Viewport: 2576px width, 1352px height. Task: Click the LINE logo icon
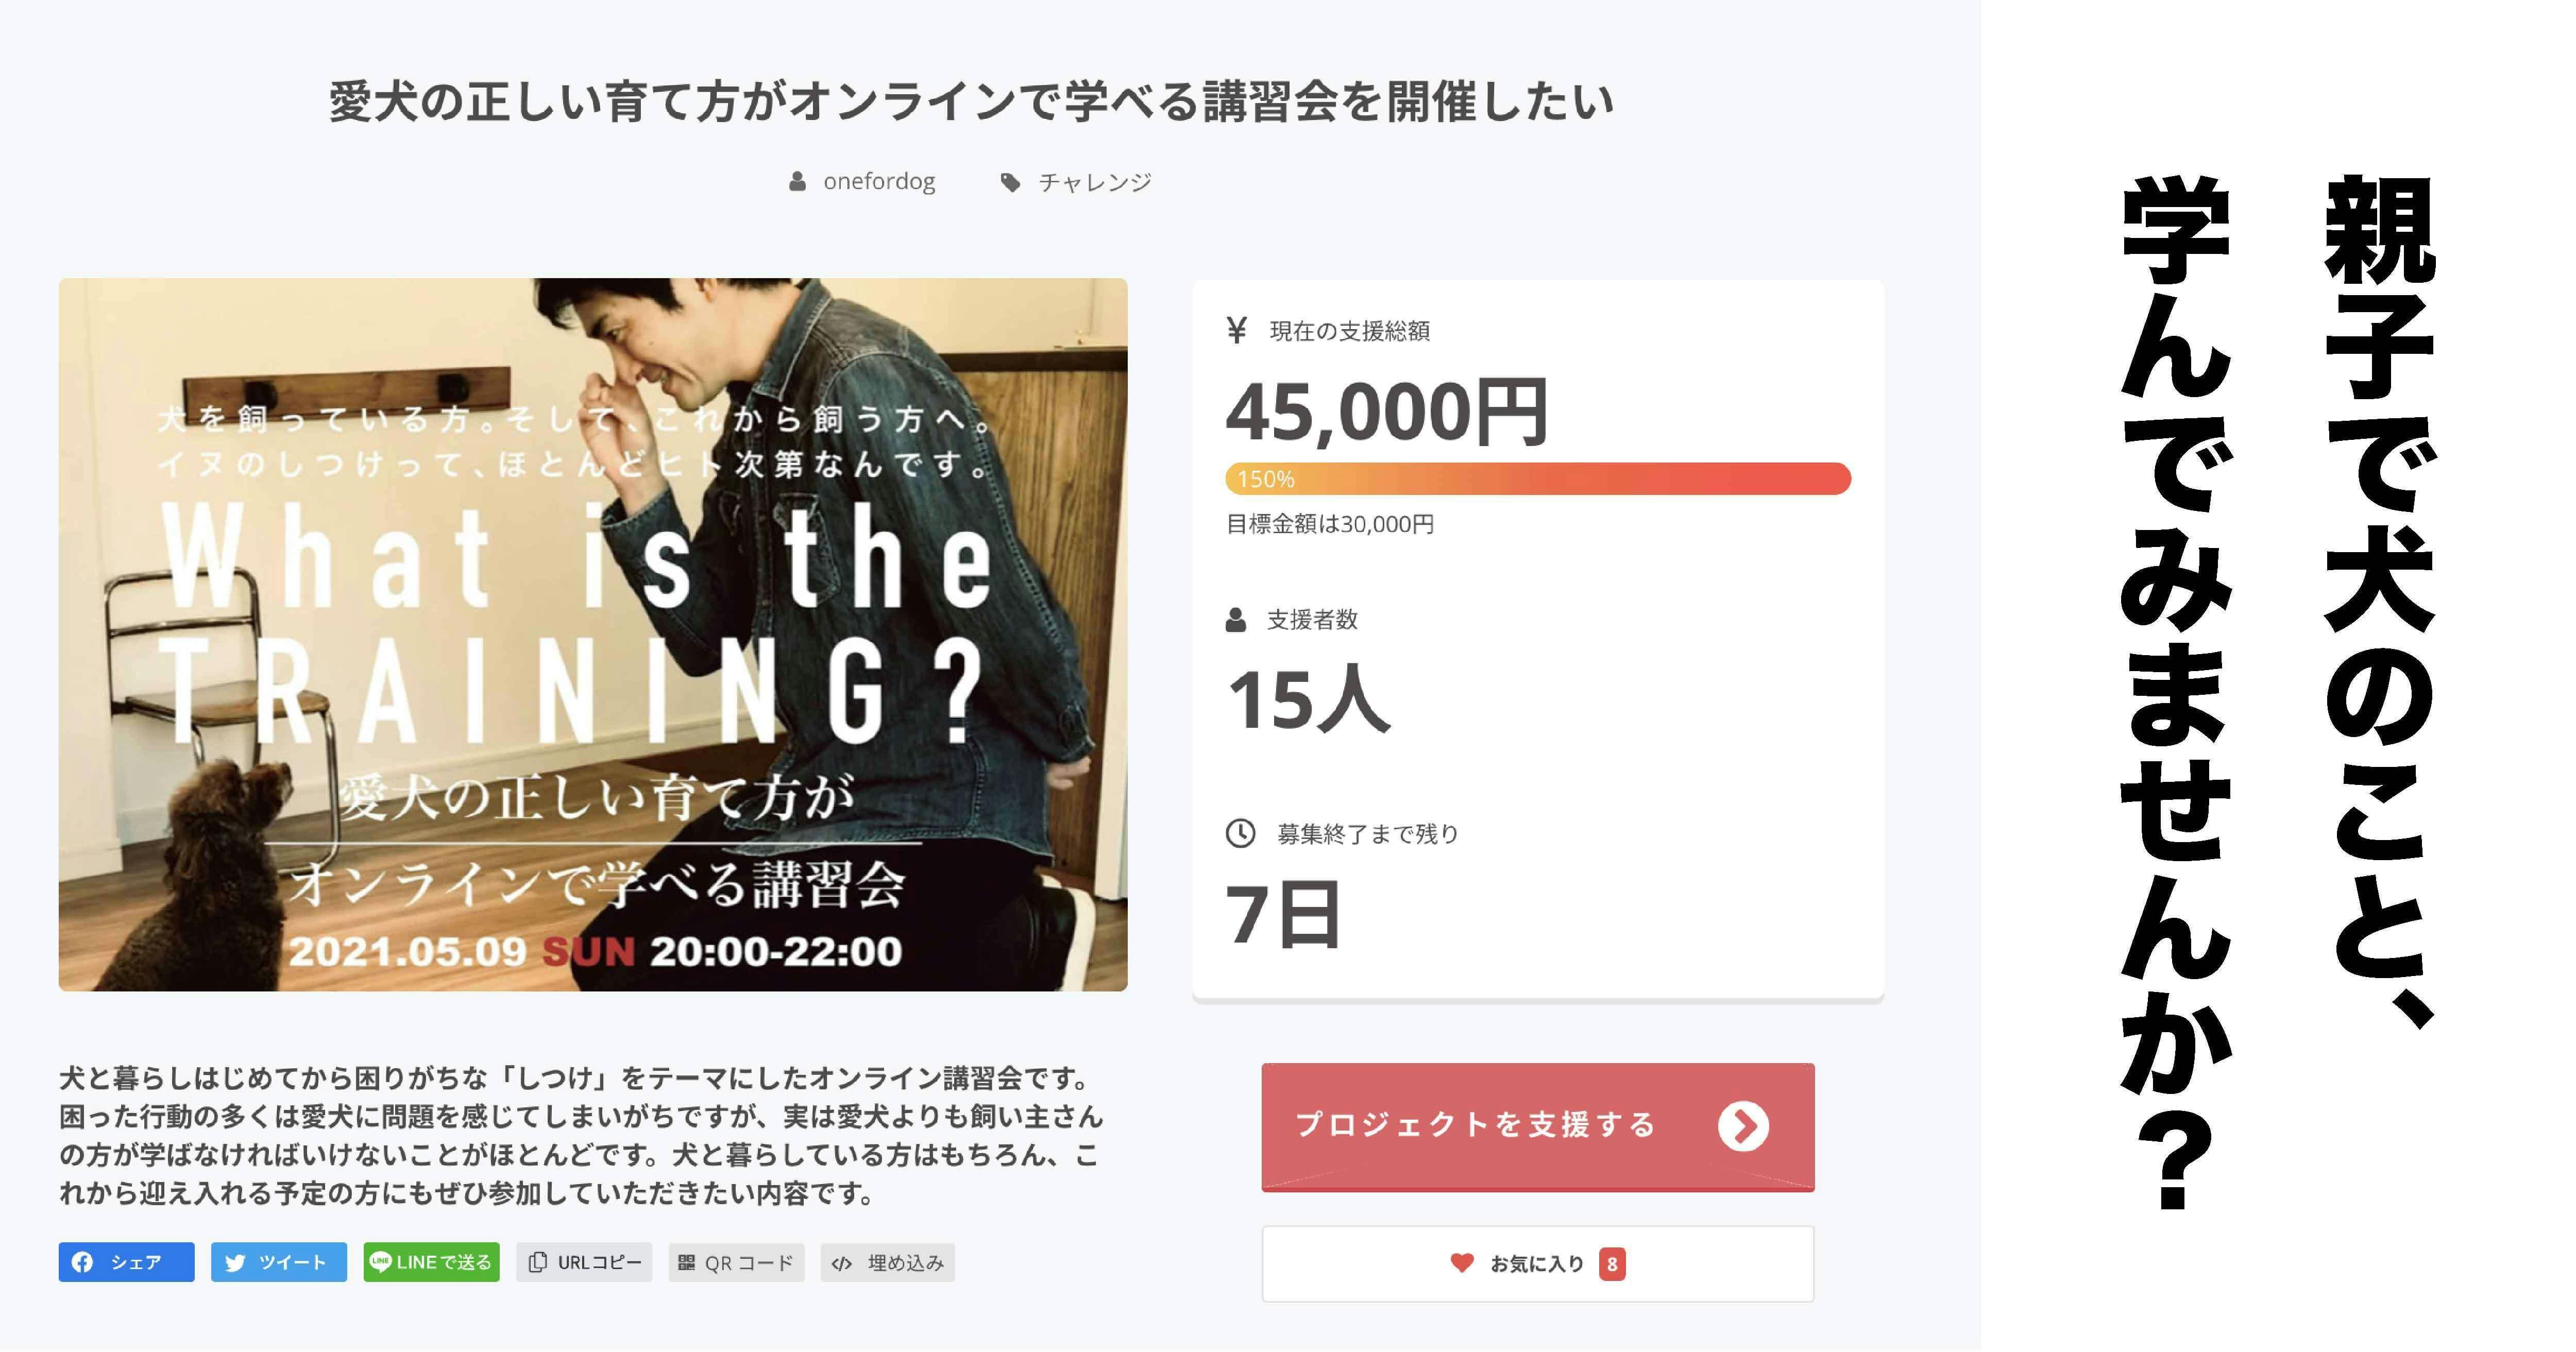click(380, 1262)
